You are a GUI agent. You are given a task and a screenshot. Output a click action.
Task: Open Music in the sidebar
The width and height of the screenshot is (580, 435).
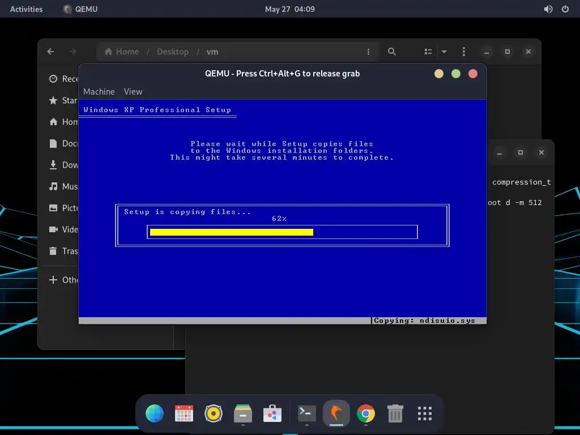[x=63, y=186]
